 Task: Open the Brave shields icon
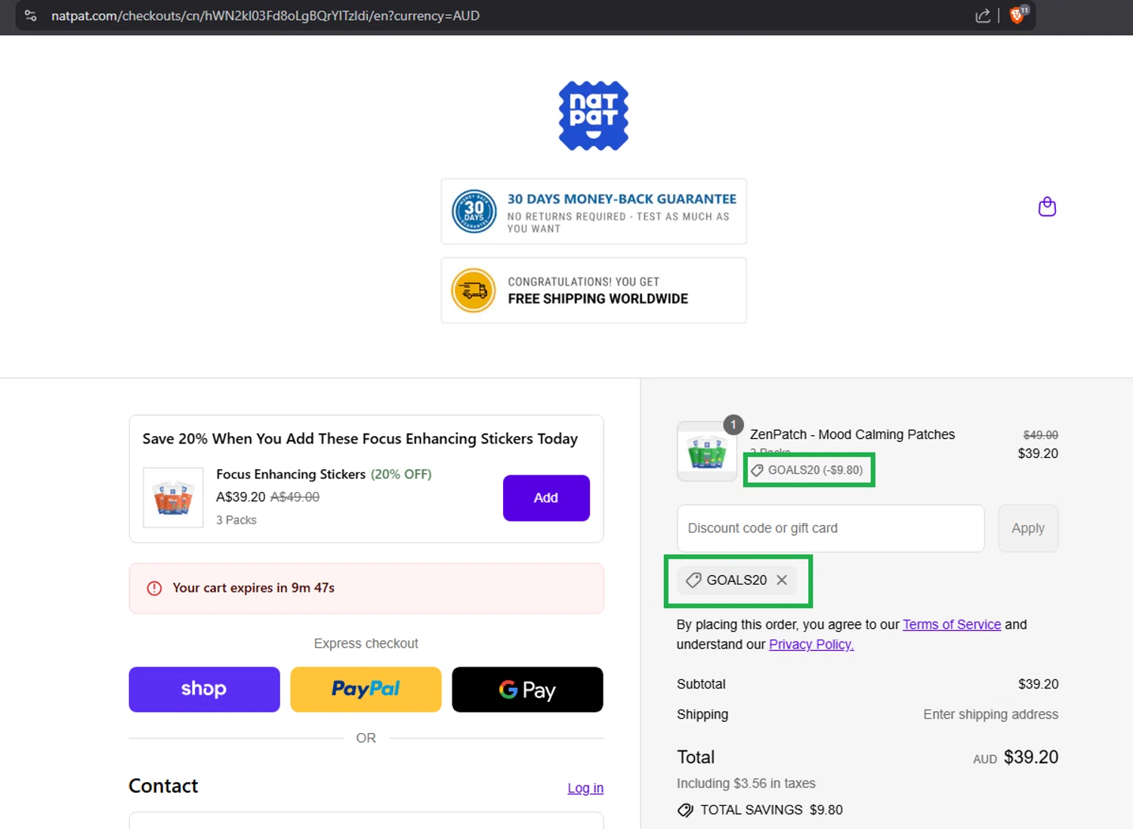pos(1018,15)
